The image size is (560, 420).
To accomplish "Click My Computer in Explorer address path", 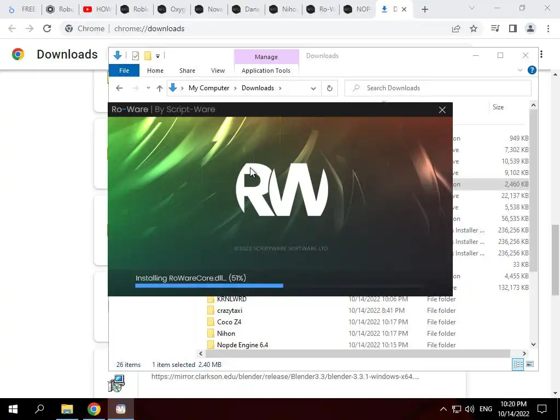I will 209,88.
